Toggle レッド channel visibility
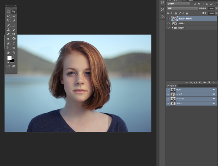This screenshot has height=166, width=218. click(168, 94)
